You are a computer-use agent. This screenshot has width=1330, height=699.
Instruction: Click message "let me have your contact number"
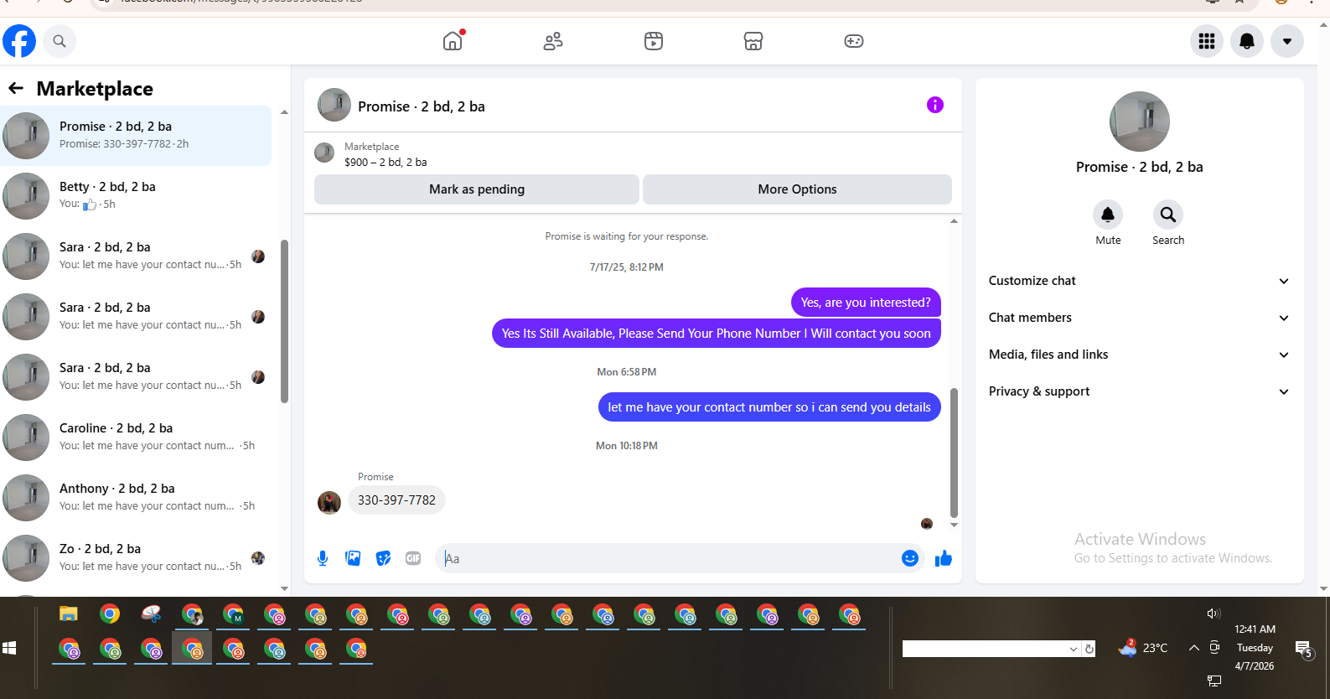tap(769, 407)
